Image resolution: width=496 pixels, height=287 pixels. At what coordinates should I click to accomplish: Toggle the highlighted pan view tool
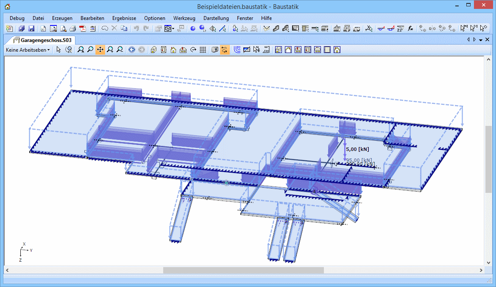point(100,50)
